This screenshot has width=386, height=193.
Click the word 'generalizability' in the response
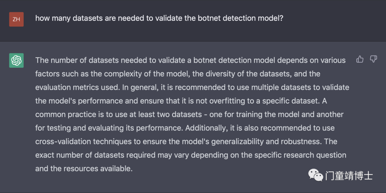(238, 142)
